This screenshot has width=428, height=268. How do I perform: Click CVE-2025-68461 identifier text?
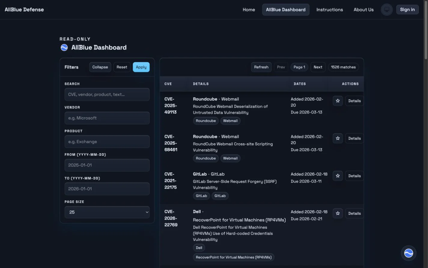pos(171,143)
